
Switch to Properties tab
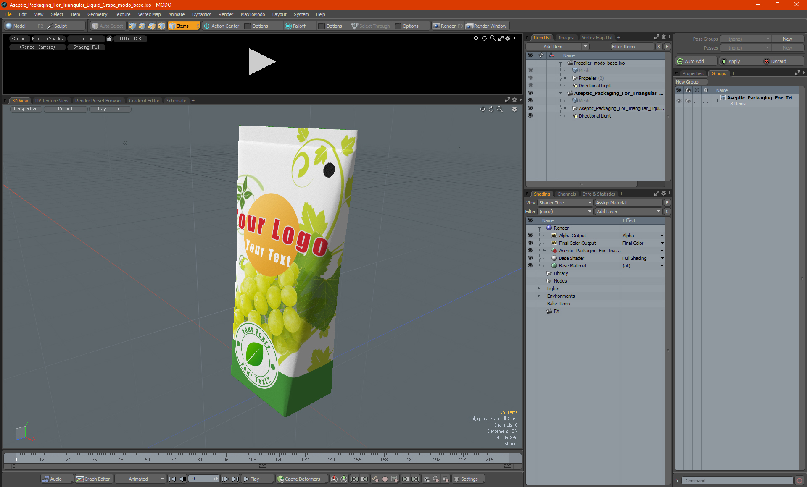click(693, 73)
